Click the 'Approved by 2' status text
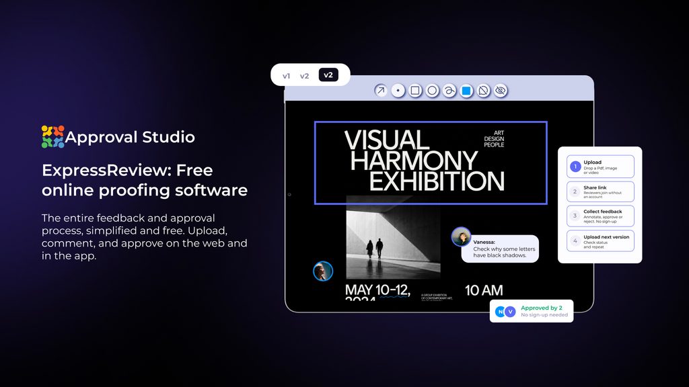The image size is (689, 387). 542,308
